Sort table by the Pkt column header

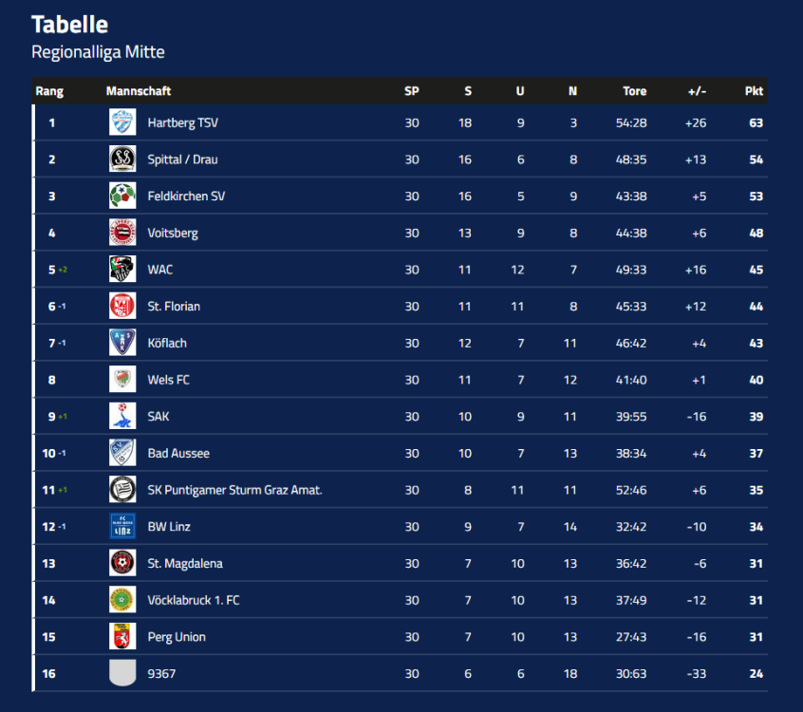coord(754,91)
